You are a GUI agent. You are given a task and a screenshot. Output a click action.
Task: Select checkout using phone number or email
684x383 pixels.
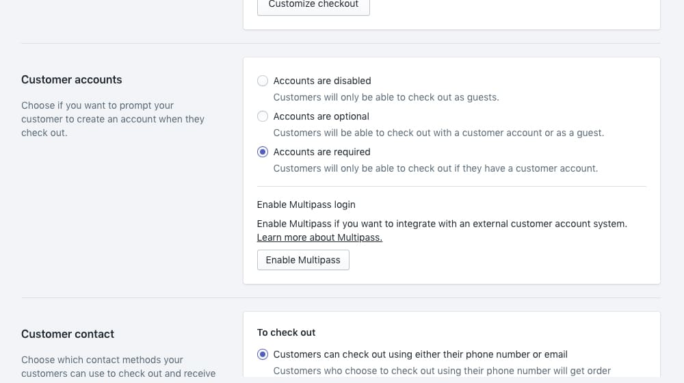pos(263,354)
